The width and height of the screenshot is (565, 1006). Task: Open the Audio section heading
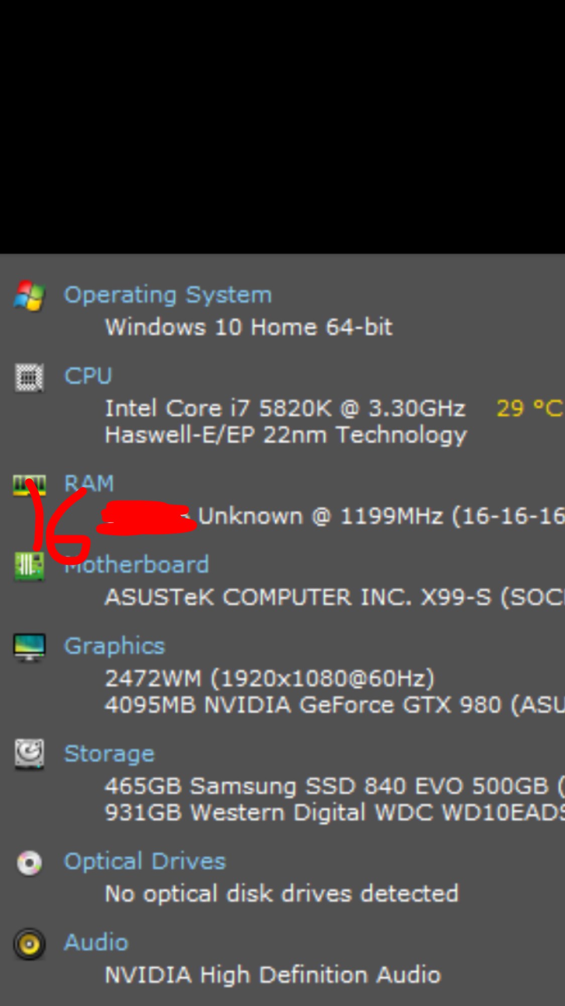96,942
